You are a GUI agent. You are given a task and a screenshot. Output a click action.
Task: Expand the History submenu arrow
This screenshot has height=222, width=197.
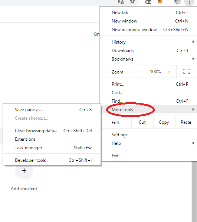(x=193, y=42)
